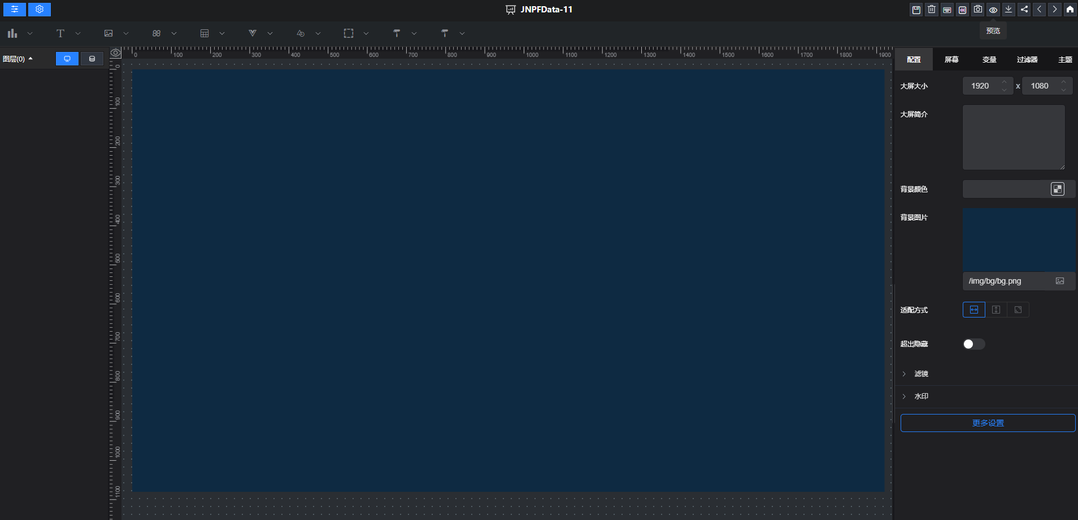Click the share icon in top bar
Image resolution: width=1078 pixels, height=520 pixels.
[x=1024, y=10]
